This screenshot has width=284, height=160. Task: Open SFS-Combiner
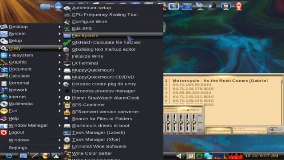click(113, 105)
